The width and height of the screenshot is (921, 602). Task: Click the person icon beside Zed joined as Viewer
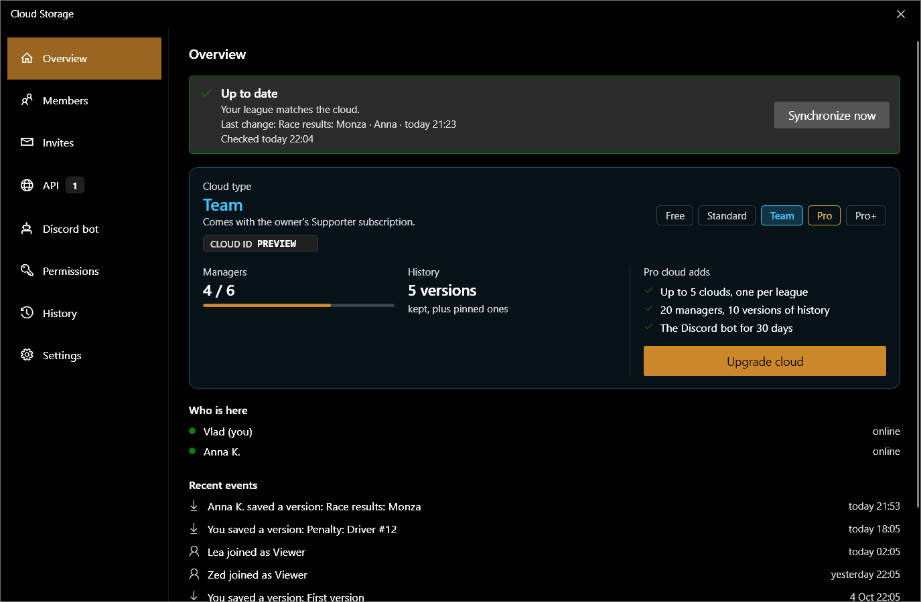click(x=194, y=574)
